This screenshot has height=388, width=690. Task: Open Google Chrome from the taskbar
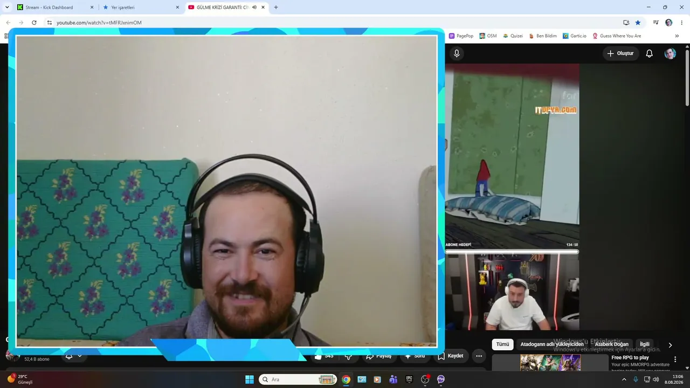(x=346, y=379)
